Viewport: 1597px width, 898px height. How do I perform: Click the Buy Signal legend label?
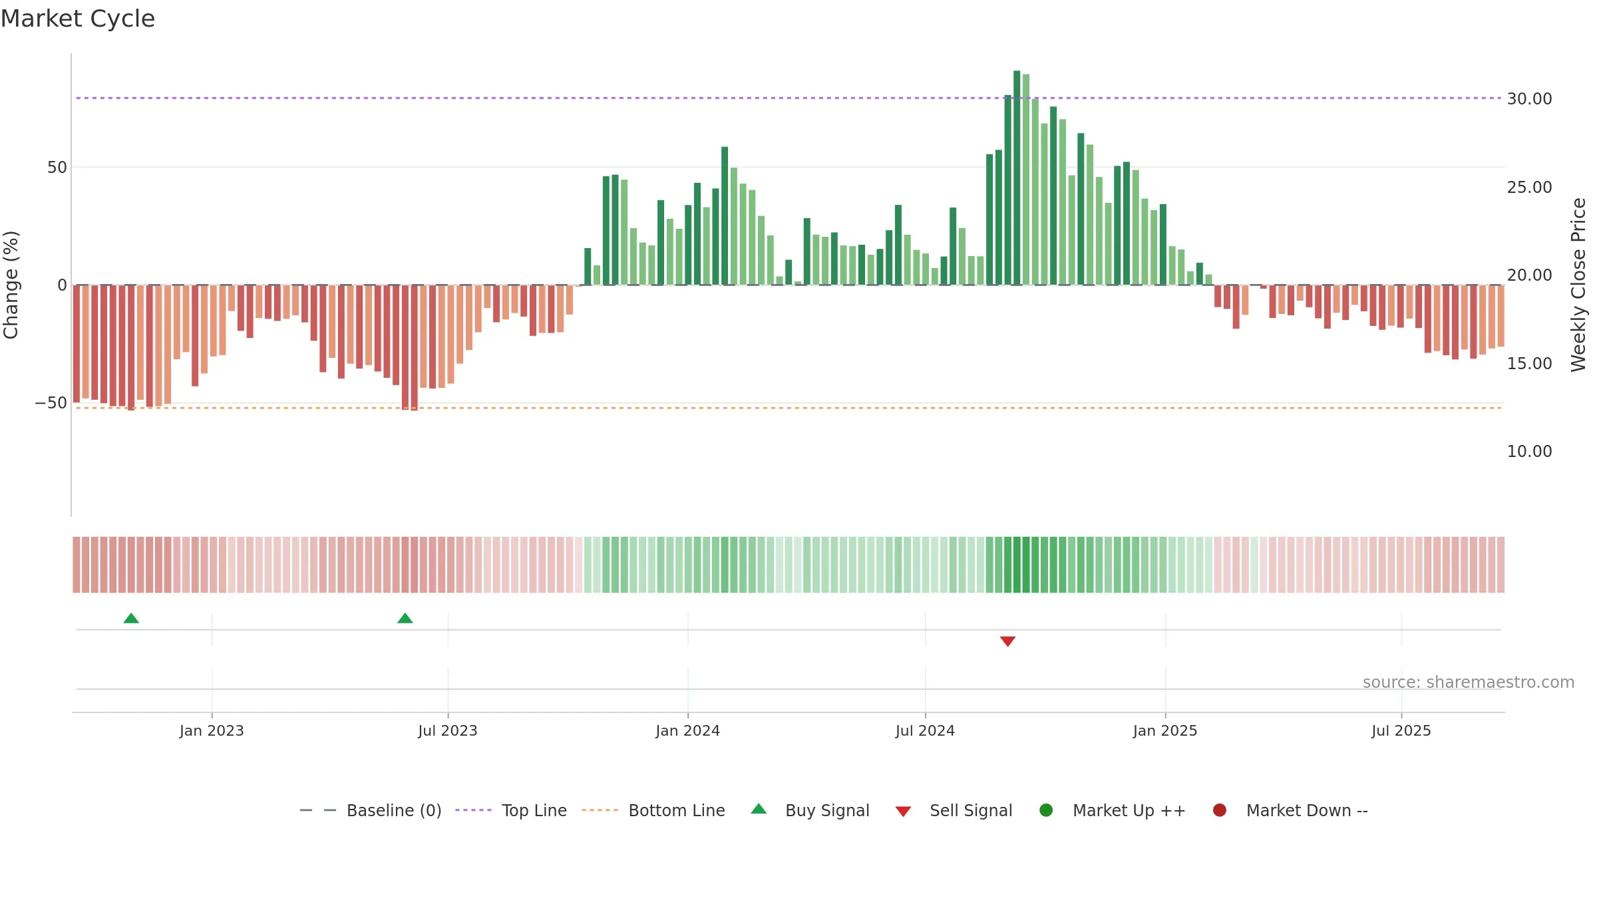827,810
